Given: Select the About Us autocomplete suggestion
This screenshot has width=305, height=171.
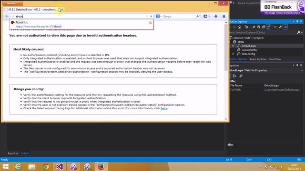Looking at the screenshot, I should pyautogui.click(x=81, y=24).
